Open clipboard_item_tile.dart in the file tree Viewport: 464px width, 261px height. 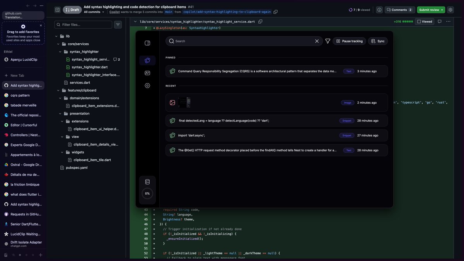[89, 160]
